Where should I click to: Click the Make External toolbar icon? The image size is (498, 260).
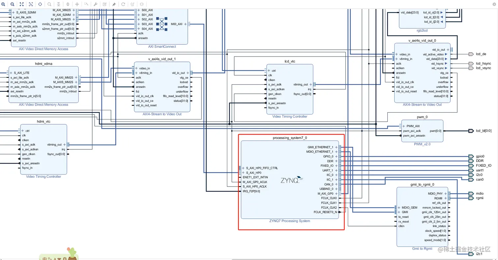click(x=86, y=4)
